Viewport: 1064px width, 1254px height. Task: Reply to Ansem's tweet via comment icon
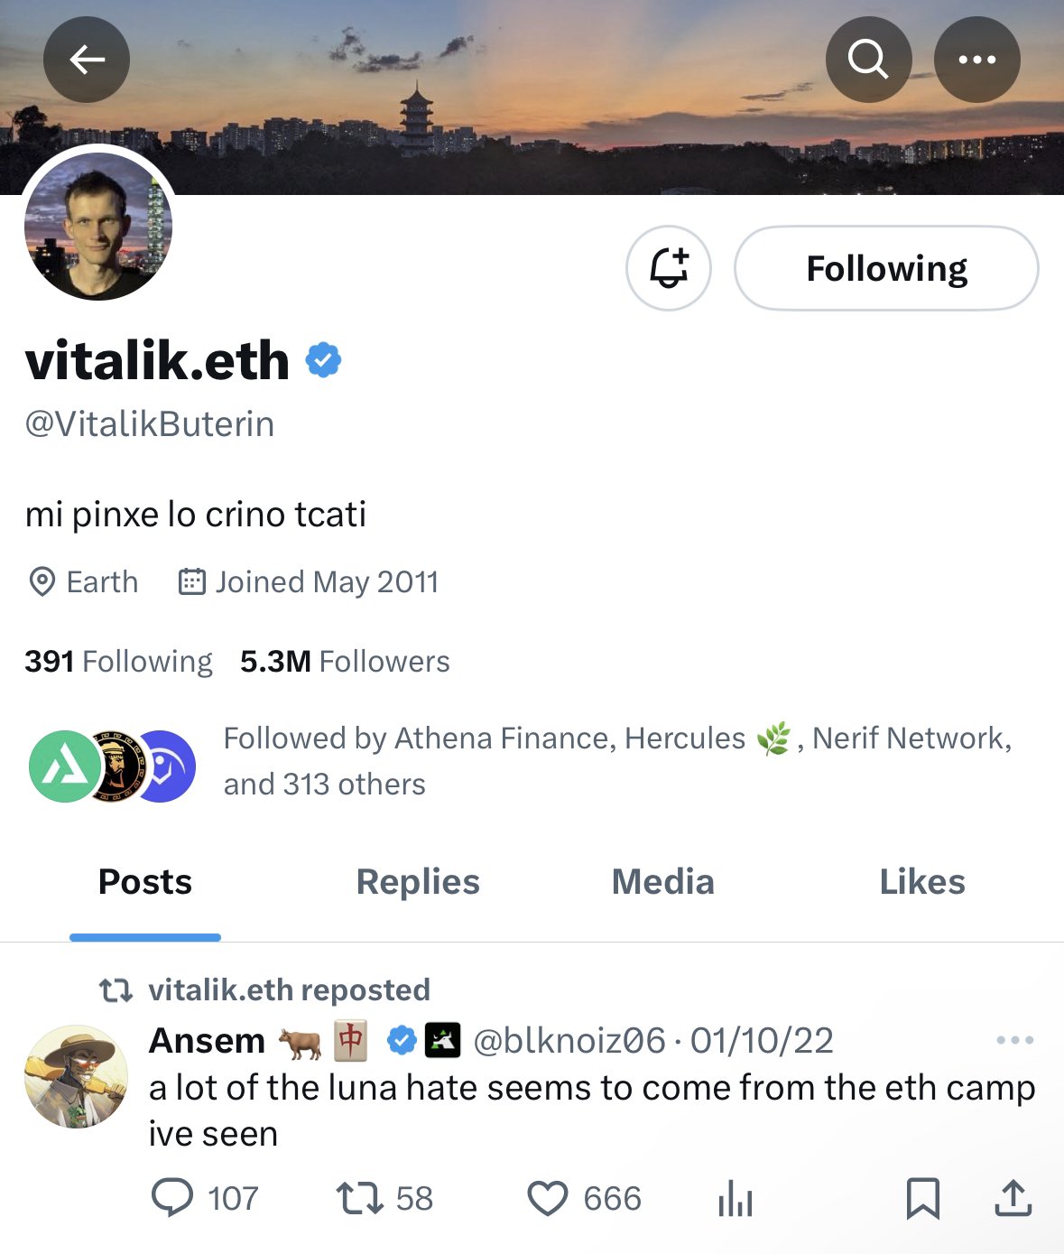172,1198
